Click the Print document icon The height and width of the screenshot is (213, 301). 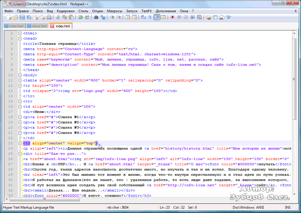[x=49, y=17]
